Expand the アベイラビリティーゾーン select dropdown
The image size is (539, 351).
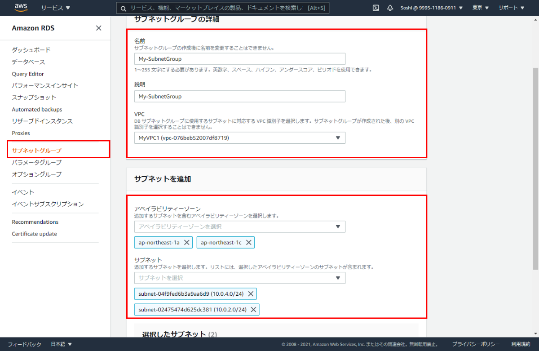pos(240,227)
